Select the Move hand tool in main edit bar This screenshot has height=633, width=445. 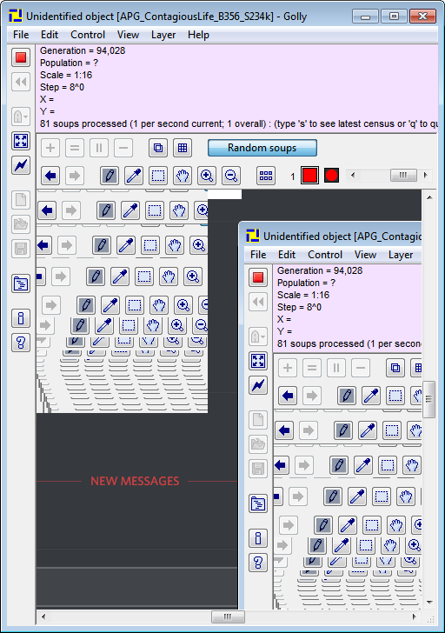tap(183, 176)
